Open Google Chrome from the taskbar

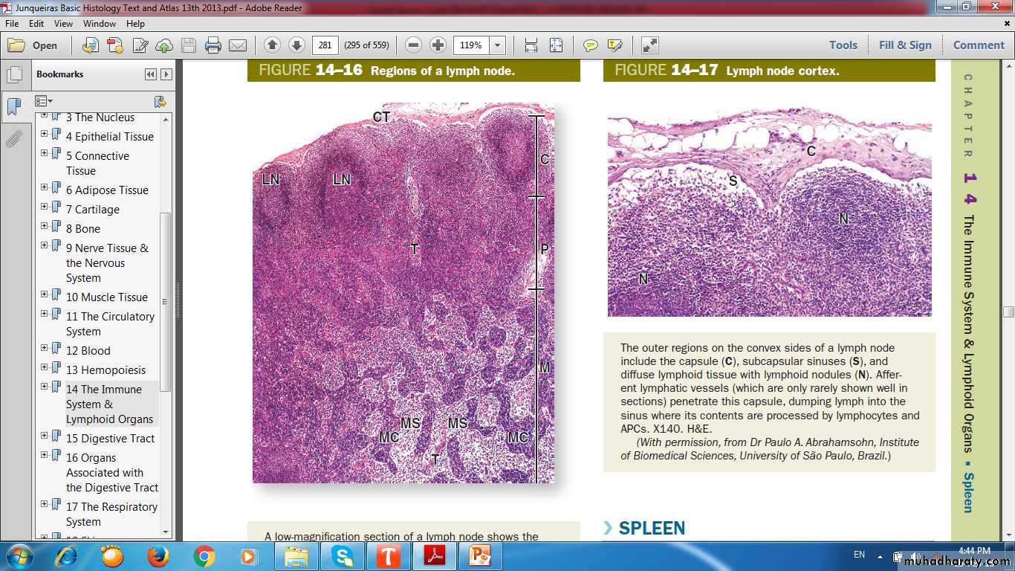pos(204,556)
